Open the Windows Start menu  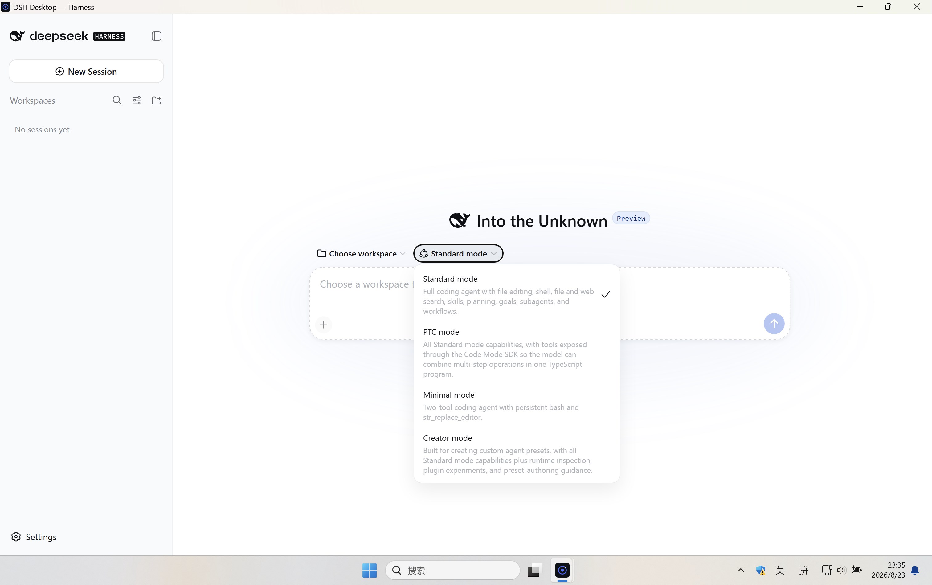click(370, 570)
